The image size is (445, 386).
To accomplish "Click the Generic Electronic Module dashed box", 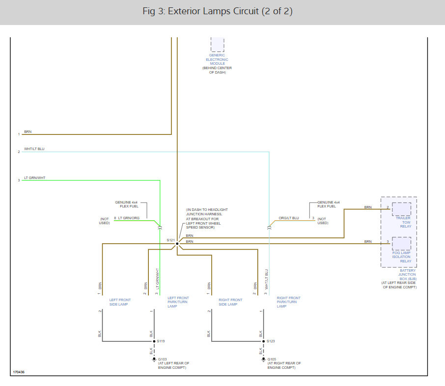I will tap(218, 44).
